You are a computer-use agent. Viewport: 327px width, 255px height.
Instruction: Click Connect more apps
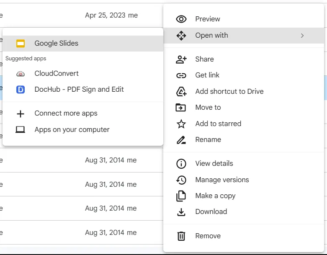click(66, 113)
